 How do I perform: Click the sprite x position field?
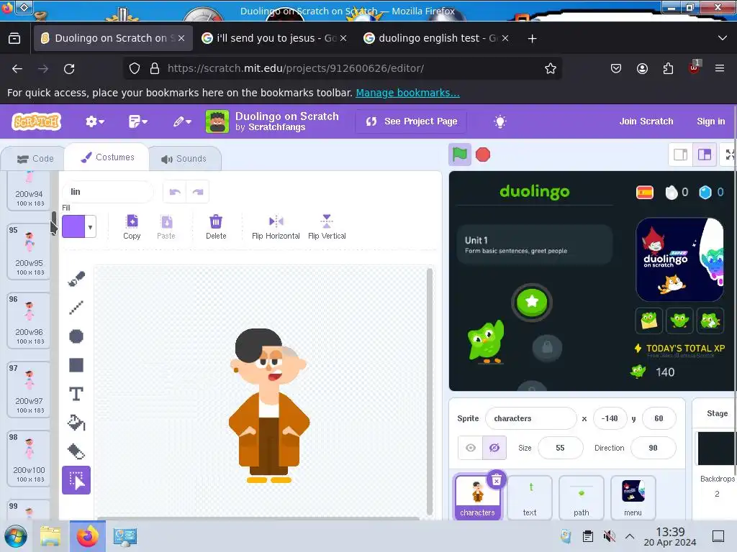[610, 418]
